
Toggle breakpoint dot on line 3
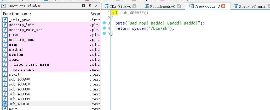pyautogui.click(x=104, y=23)
